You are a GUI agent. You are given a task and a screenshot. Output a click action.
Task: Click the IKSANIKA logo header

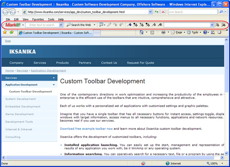click(x=22, y=52)
